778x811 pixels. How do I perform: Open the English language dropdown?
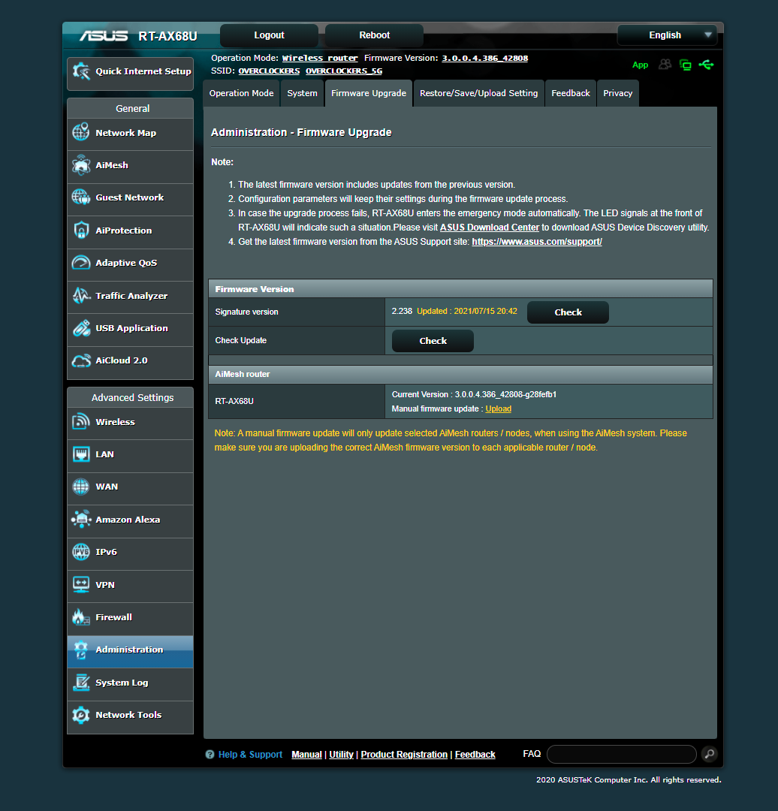(x=668, y=35)
